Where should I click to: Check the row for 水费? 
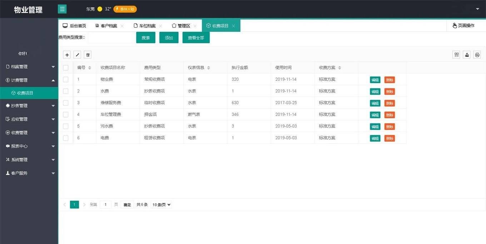point(66,91)
